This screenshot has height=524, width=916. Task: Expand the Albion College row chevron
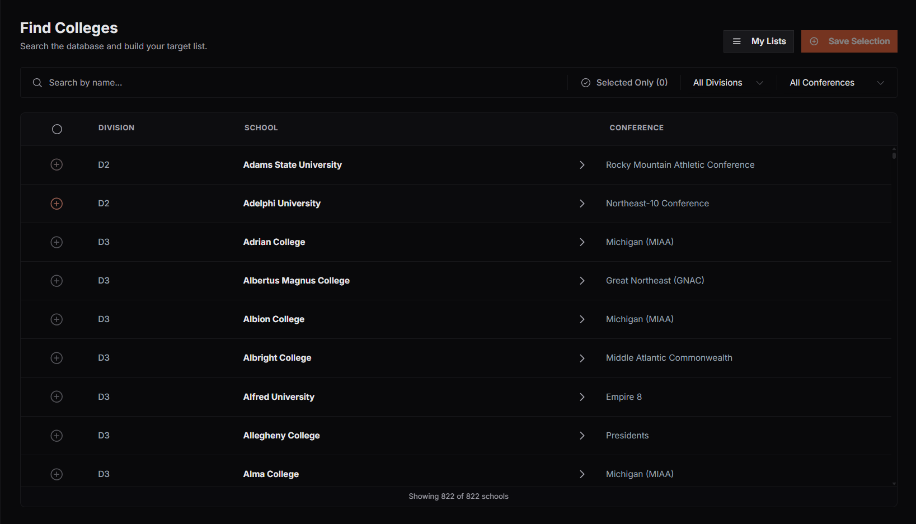tap(582, 319)
